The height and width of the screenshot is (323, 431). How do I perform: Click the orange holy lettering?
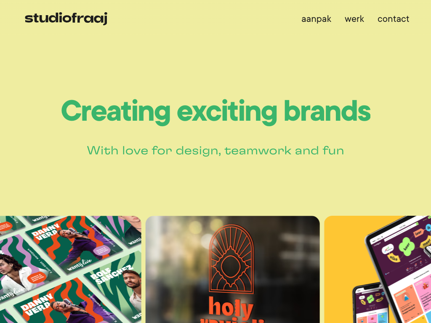pos(231,307)
